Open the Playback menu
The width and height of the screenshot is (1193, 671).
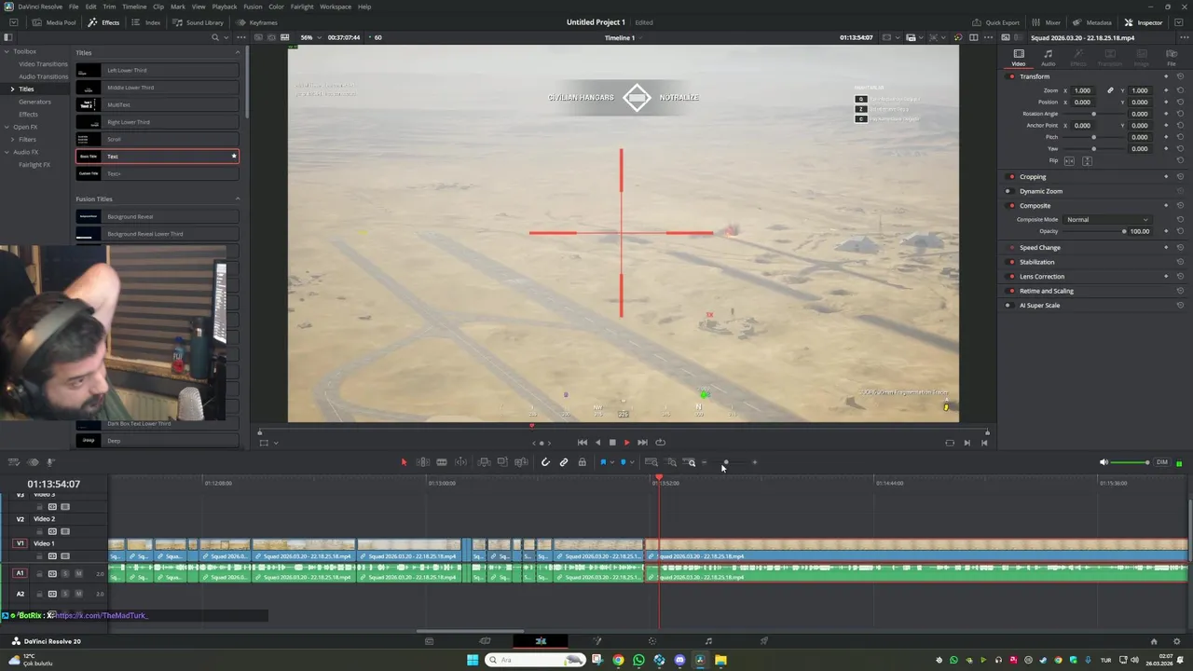(x=225, y=7)
